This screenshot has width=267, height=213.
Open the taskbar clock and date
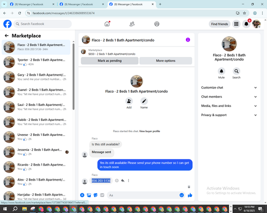[x=249, y=209]
